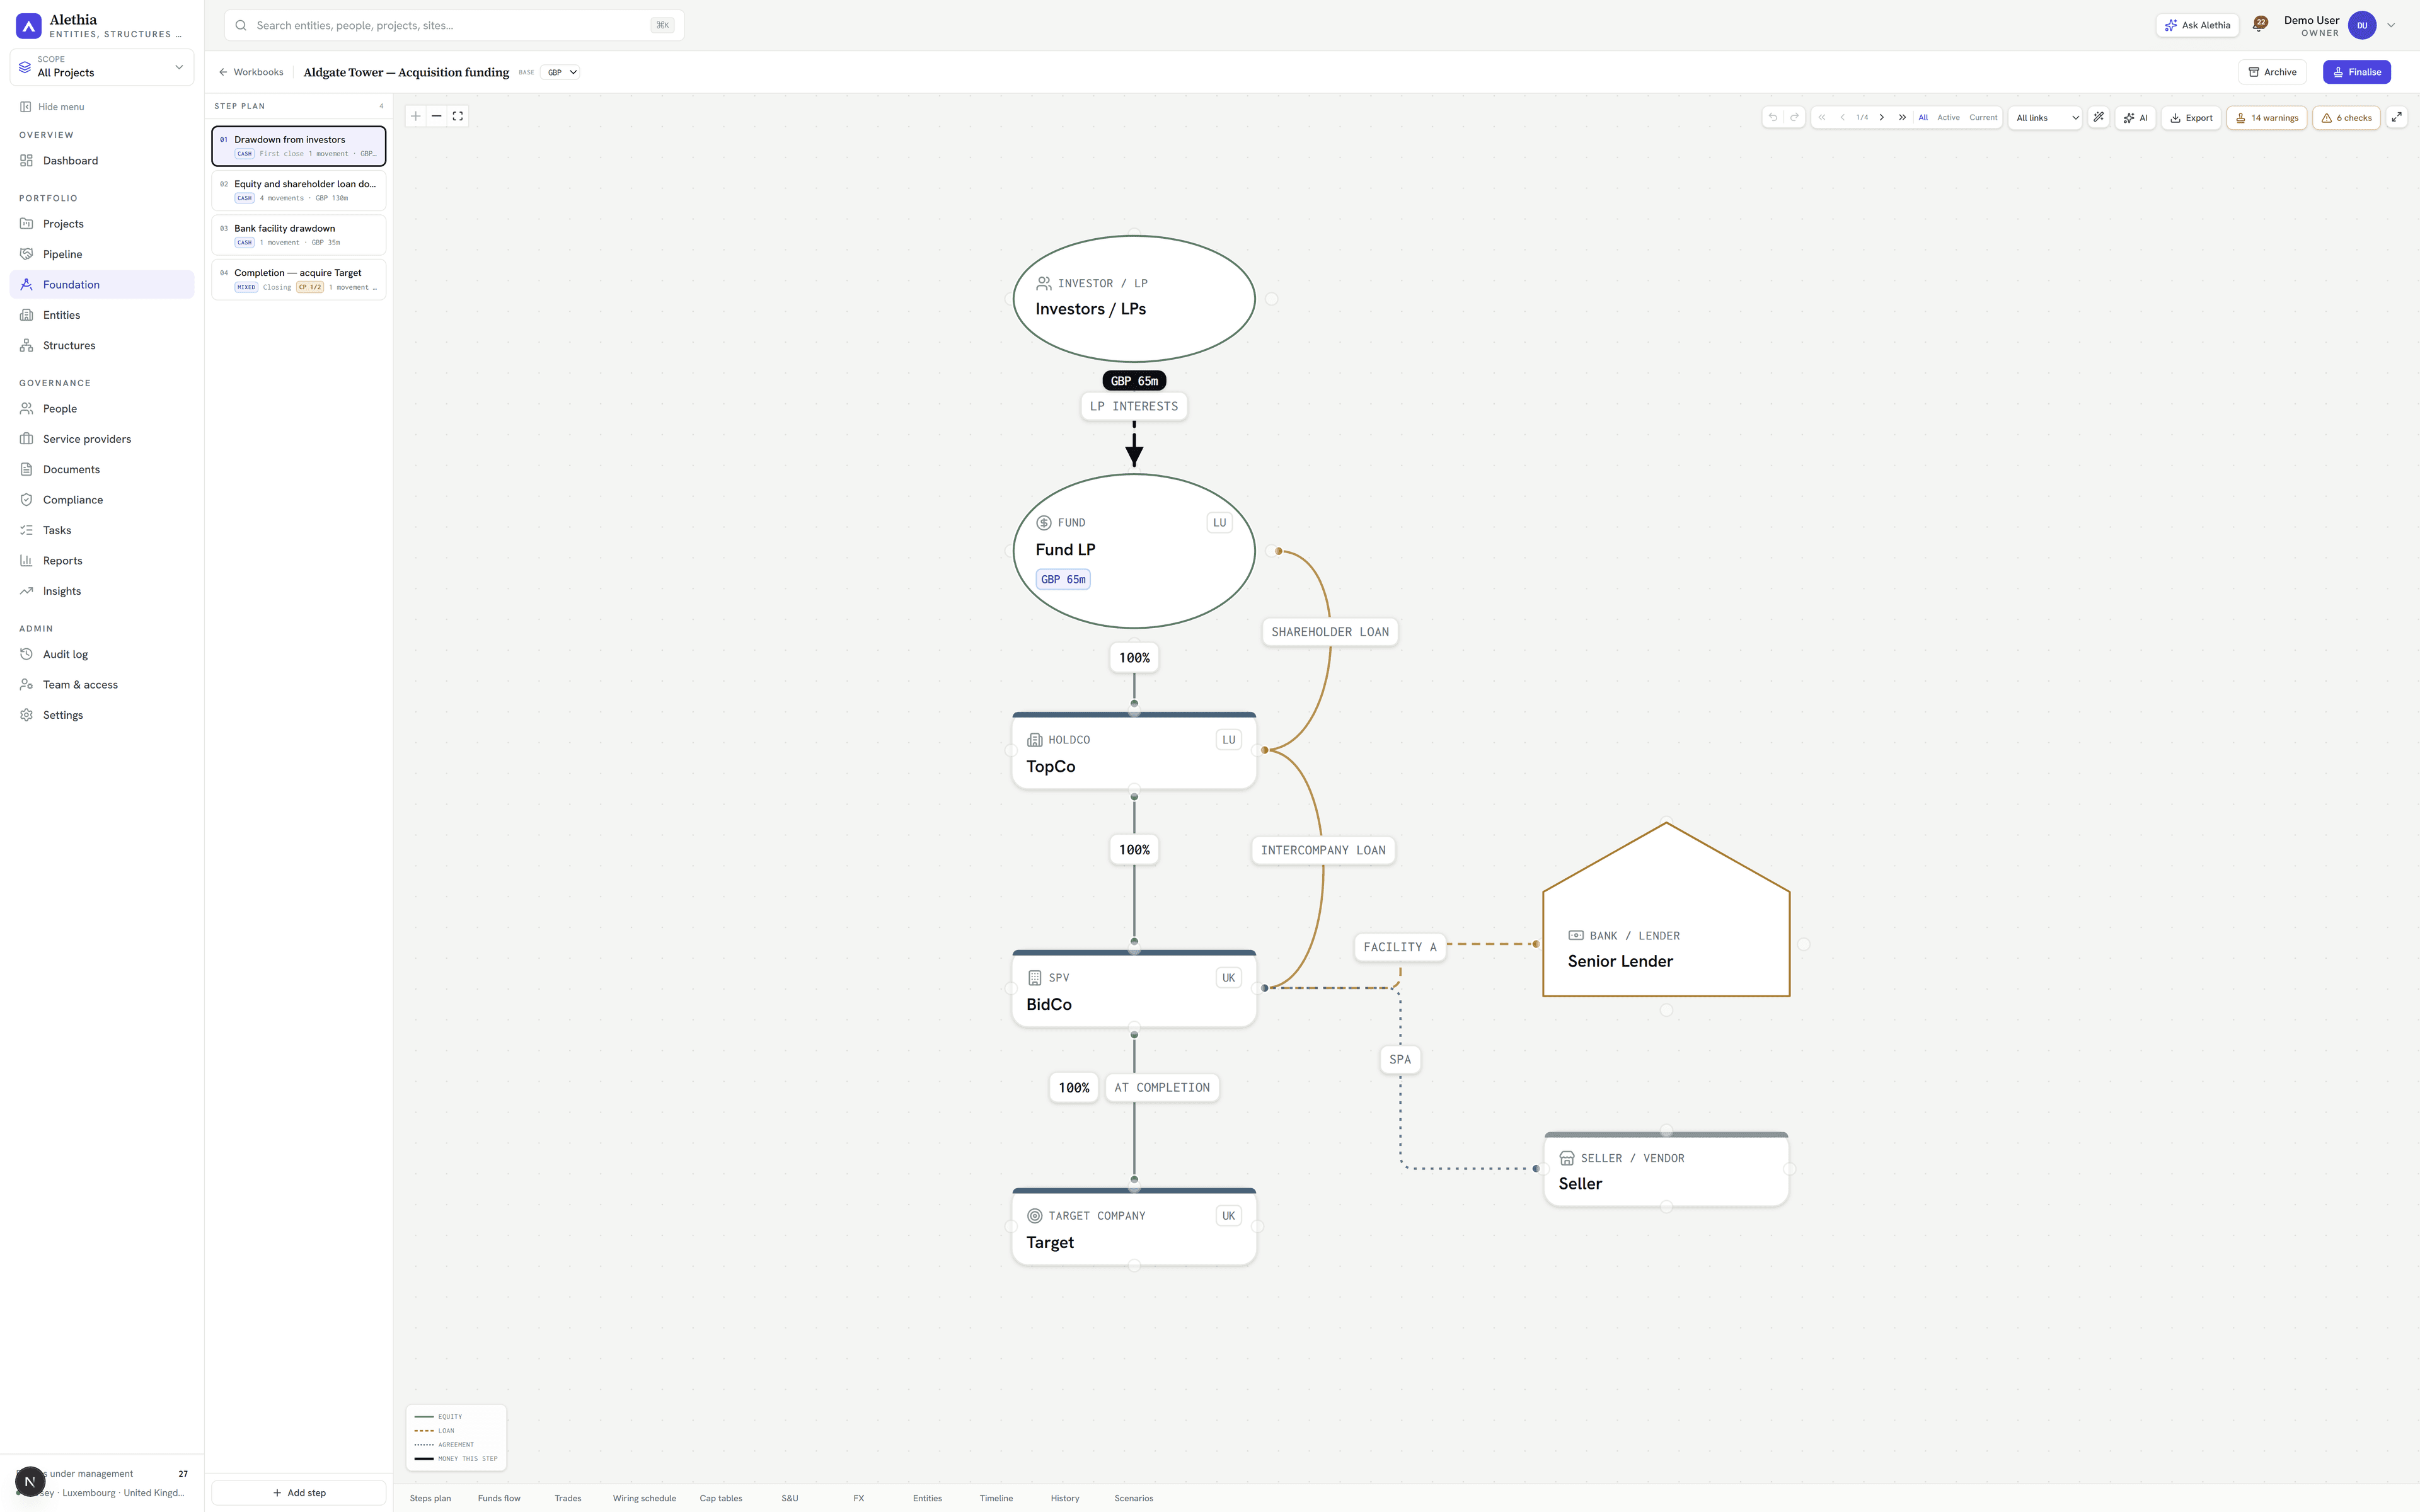
Task: Open Service providers page
Action: (101, 439)
